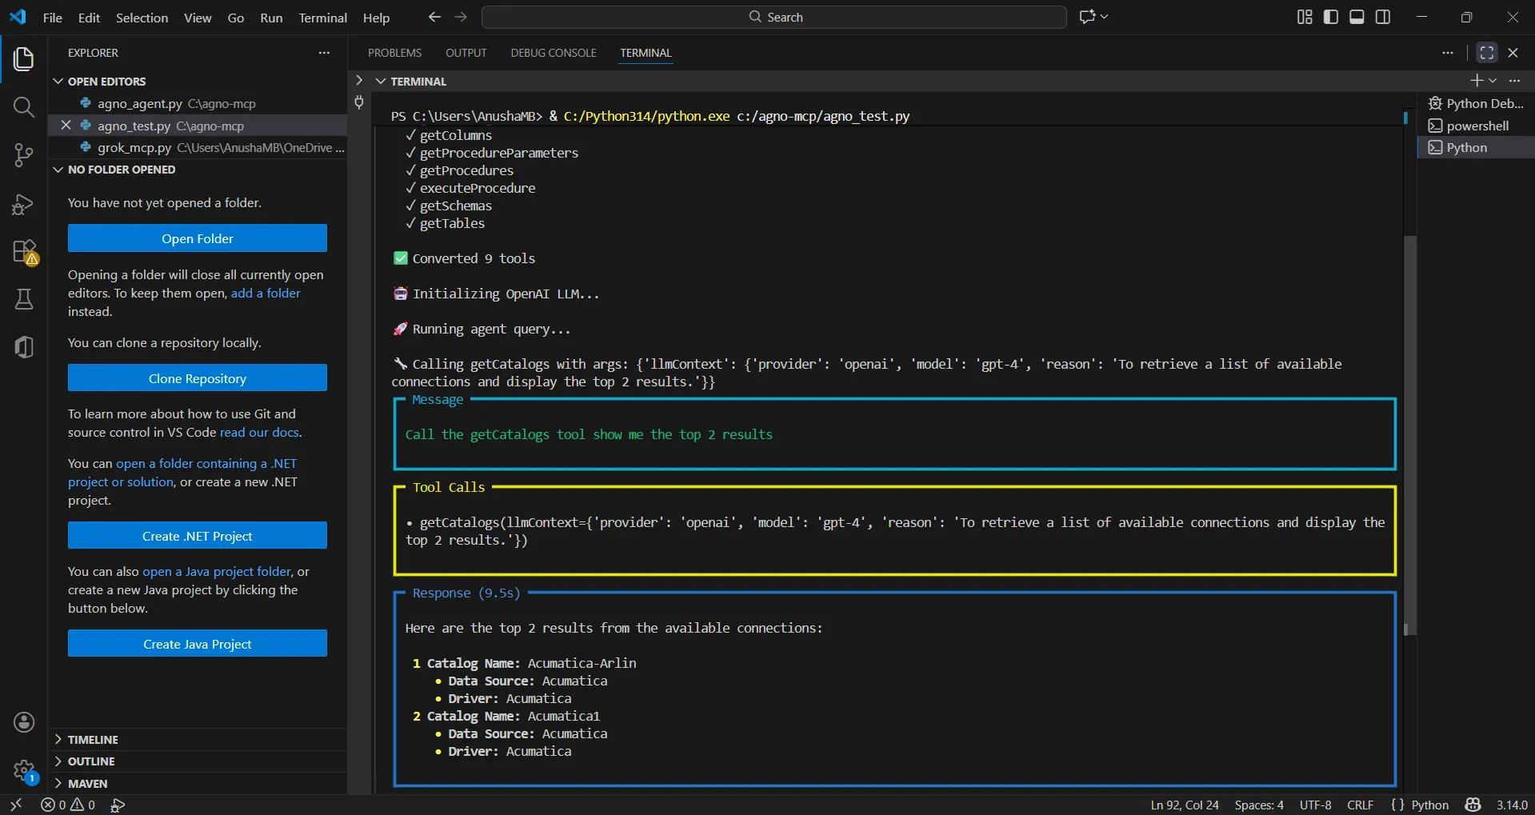The image size is (1535, 815).
Task: Click the Open Folder button
Action: click(197, 238)
